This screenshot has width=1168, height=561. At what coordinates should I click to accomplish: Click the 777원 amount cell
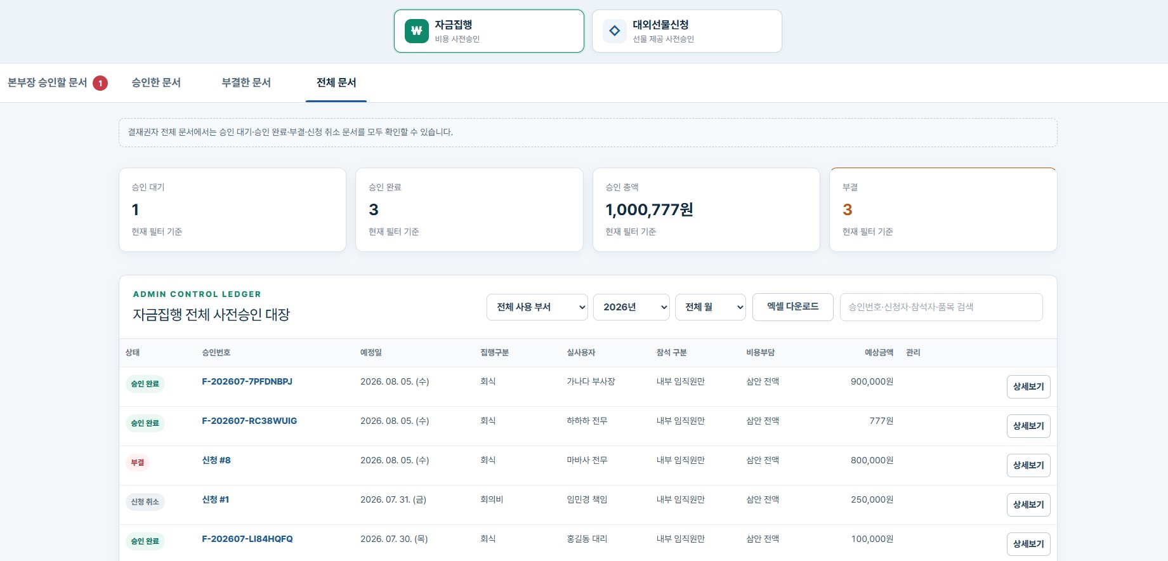pyautogui.click(x=882, y=421)
